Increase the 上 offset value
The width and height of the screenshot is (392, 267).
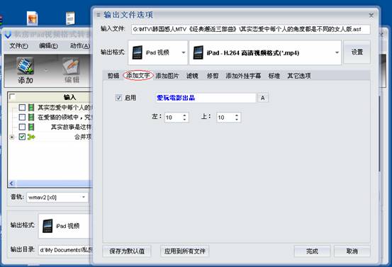(x=237, y=115)
